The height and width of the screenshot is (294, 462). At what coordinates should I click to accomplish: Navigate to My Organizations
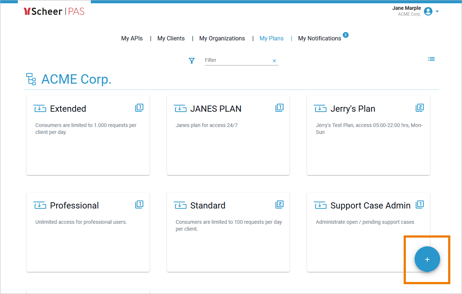pos(222,38)
